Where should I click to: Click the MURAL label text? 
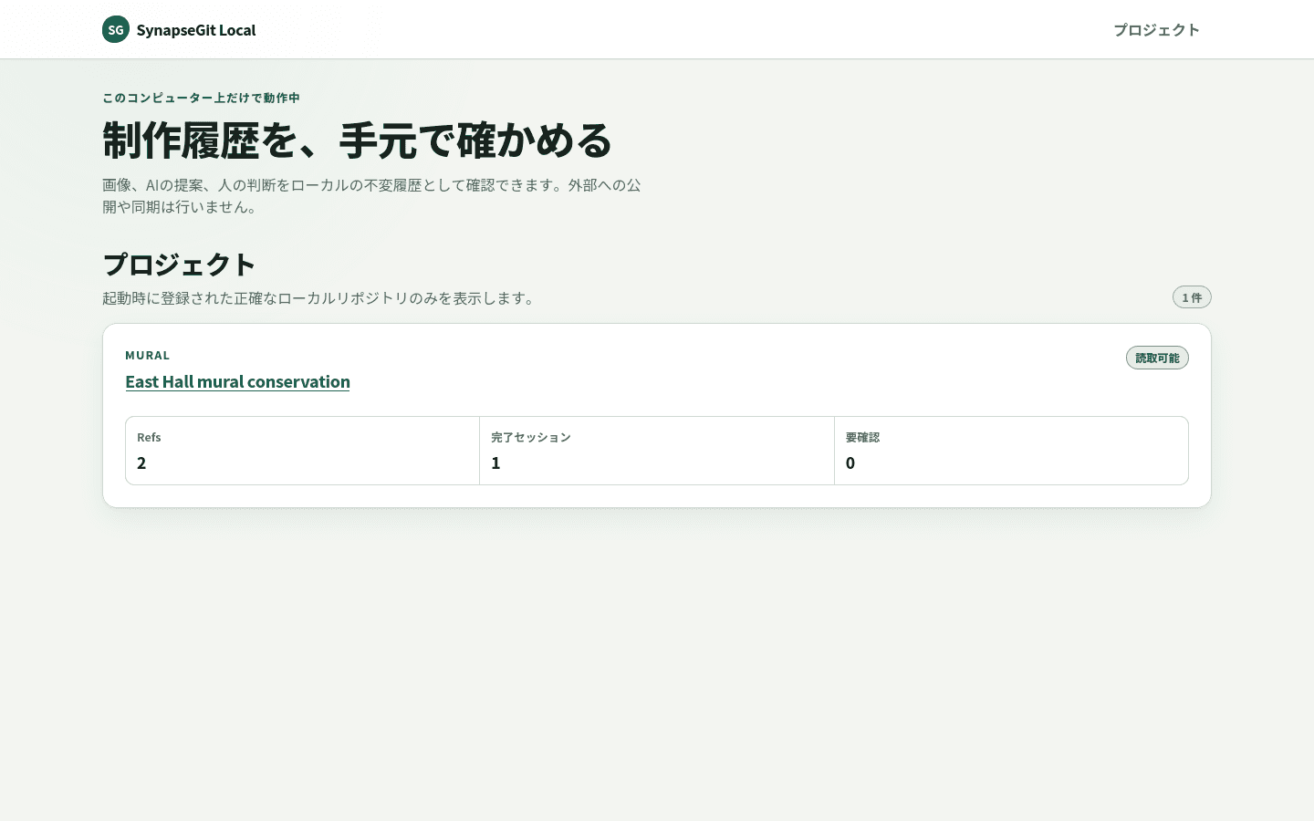[x=148, y=355]
